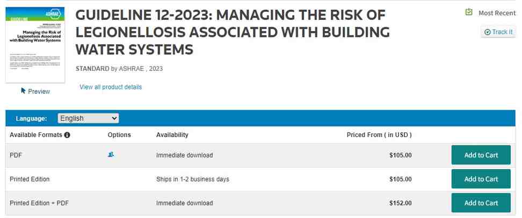Image resolution: width=522 pixels, height=218 pixels.
Task: Select the Printed Edition + PDF label
Action: point(39,203)
